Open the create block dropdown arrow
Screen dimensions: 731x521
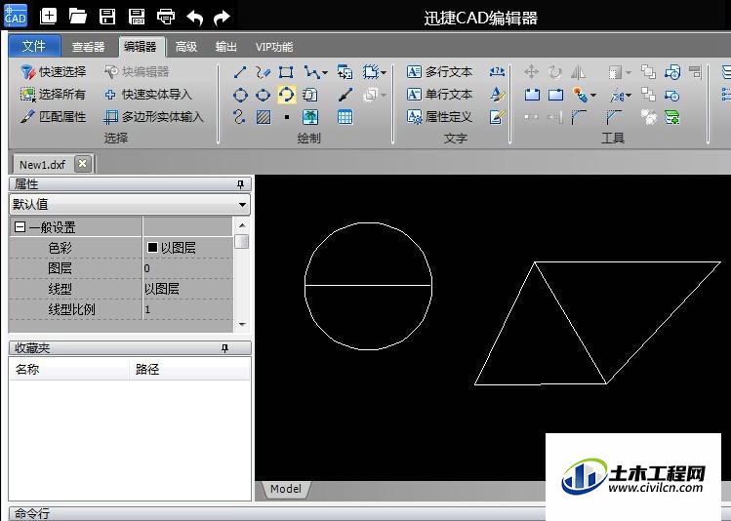384,73
